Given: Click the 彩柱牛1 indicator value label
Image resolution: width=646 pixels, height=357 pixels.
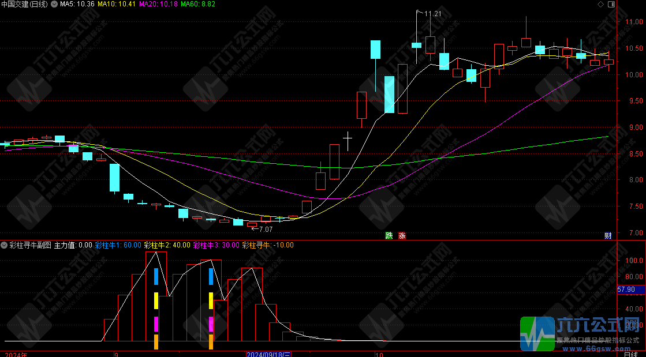Looking at the screenshot, I should pos(118,245).
